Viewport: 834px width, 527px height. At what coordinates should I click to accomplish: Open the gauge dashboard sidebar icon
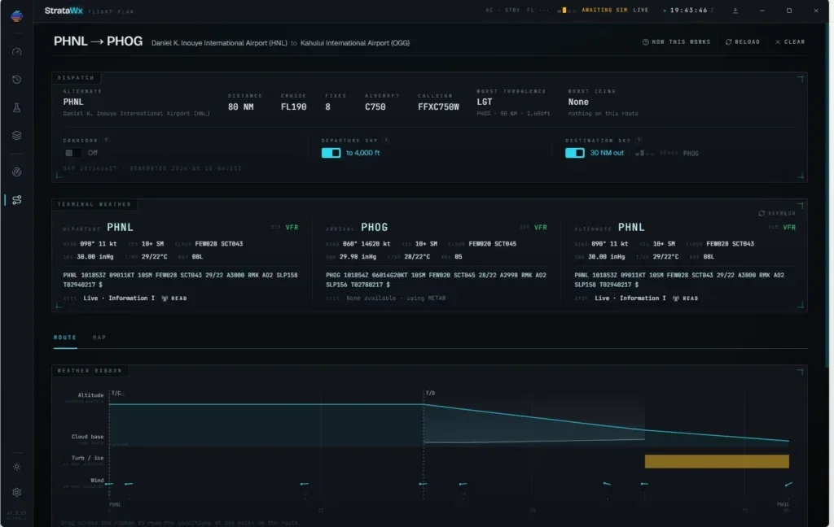click(x=16, y=51)
